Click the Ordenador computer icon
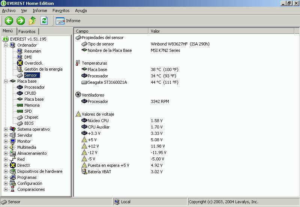 pyautogui.click(x=13, y=45)
